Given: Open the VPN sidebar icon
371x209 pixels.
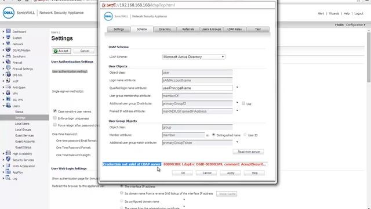Looking at the screenshot, I should click(x=8, y=93).
